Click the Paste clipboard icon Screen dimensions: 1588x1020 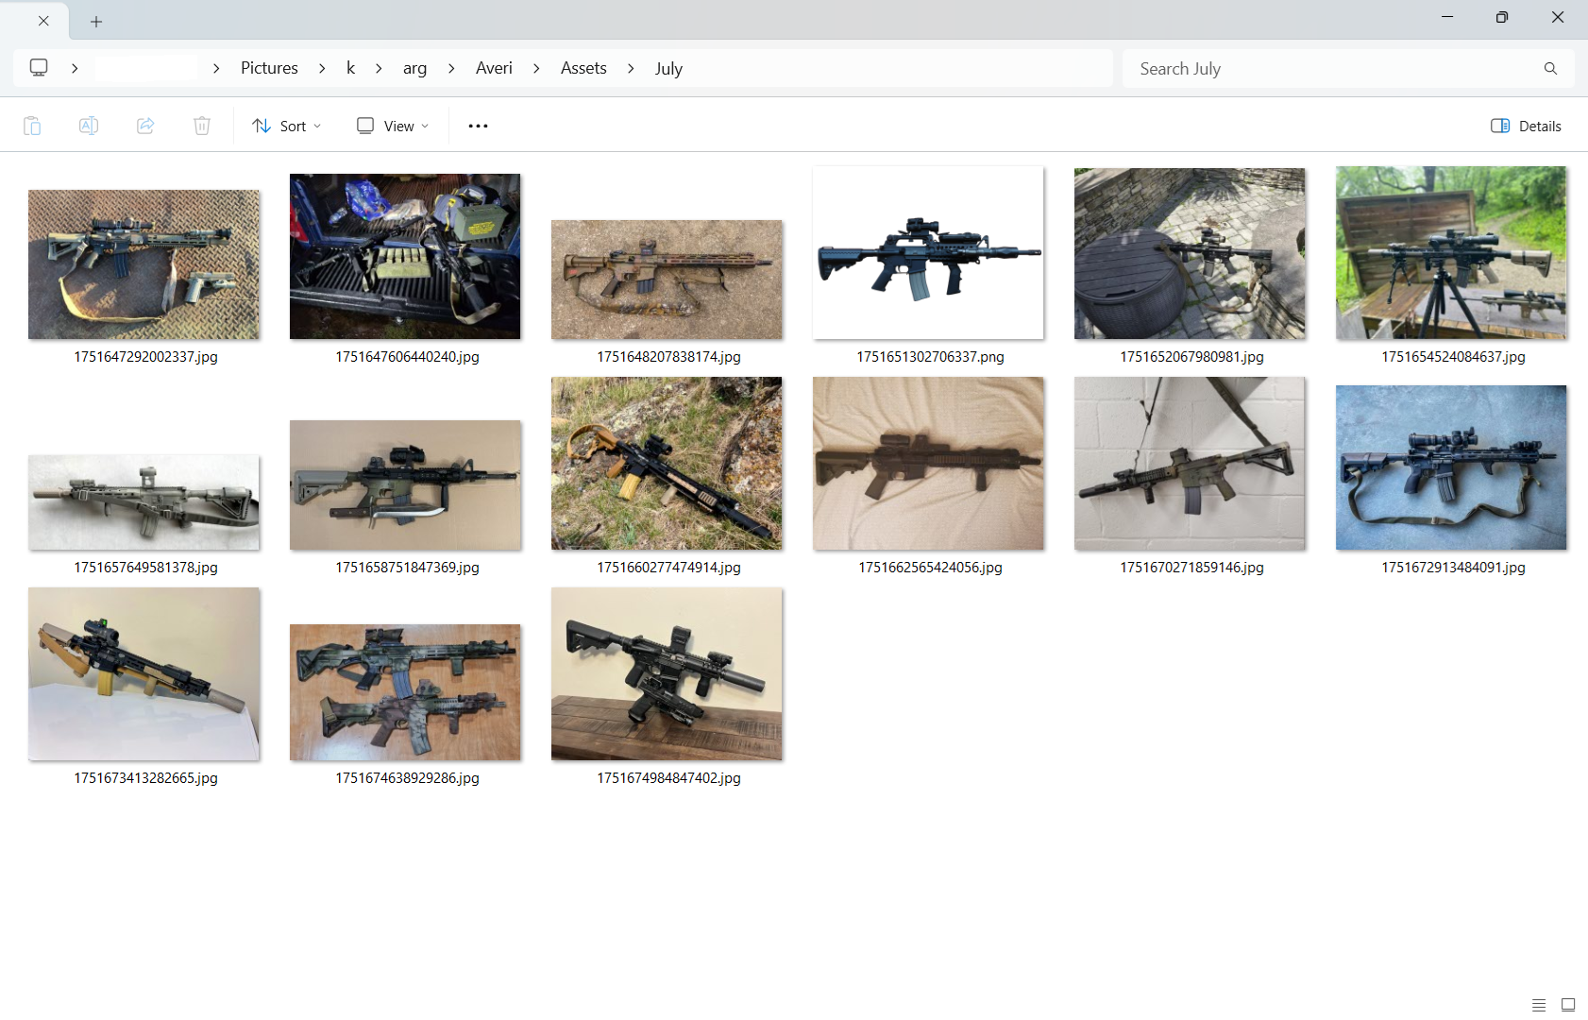pyautogui.click(x=32, y=126)
